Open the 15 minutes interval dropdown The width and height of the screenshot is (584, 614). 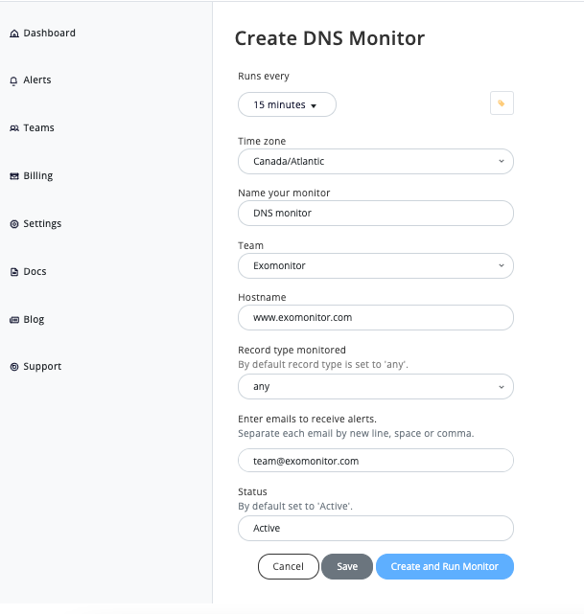click(x=287, y=104)
